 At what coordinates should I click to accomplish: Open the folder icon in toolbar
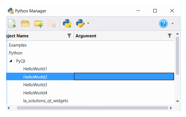coord(25,23)
